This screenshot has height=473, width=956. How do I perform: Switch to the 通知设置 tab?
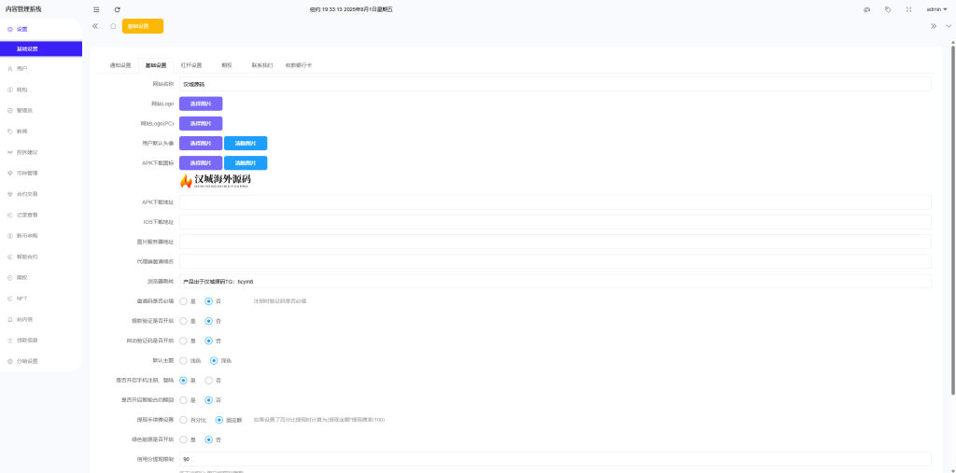click(x=120, y=65)
